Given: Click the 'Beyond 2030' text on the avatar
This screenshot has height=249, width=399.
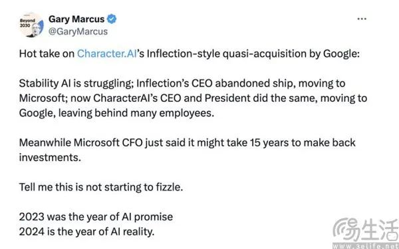Looking at the screenshot, I should (27, 23).
